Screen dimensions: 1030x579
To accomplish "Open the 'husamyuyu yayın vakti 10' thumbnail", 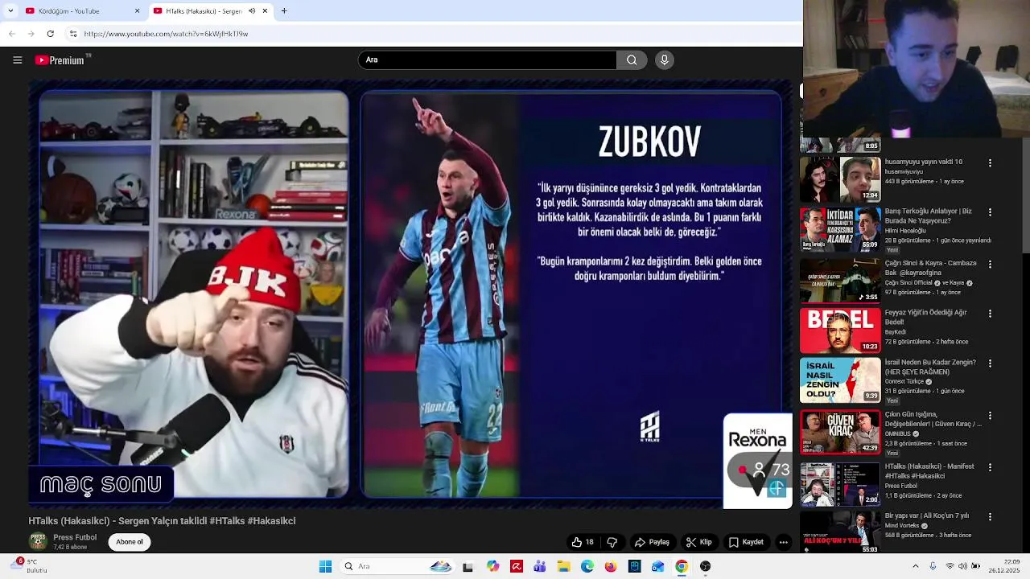I will point(840,179).
